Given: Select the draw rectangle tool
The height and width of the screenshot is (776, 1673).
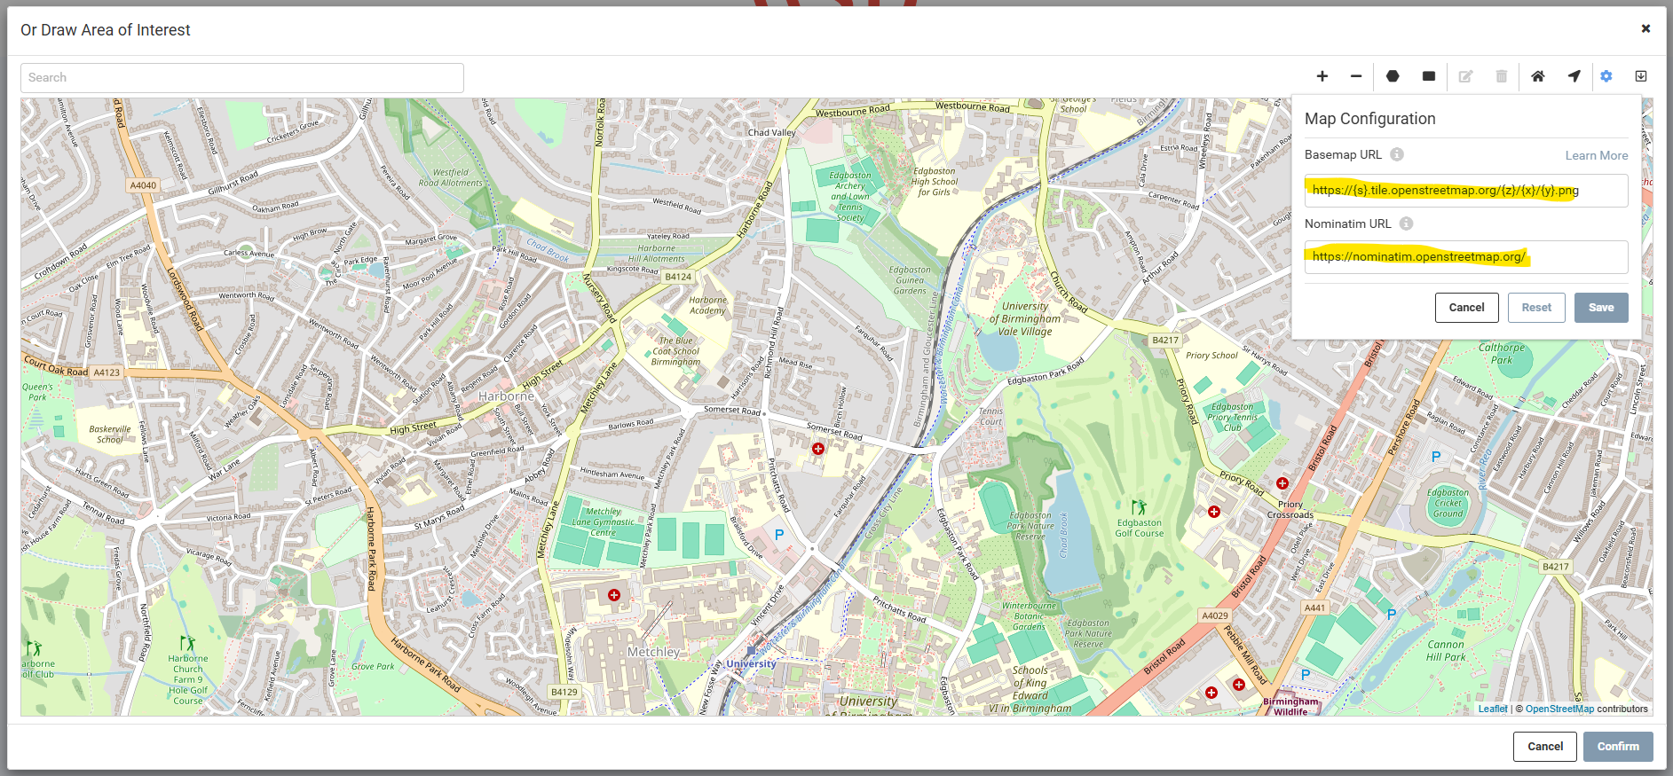Looking at the screenshot, I should [x=1428, y=76].
